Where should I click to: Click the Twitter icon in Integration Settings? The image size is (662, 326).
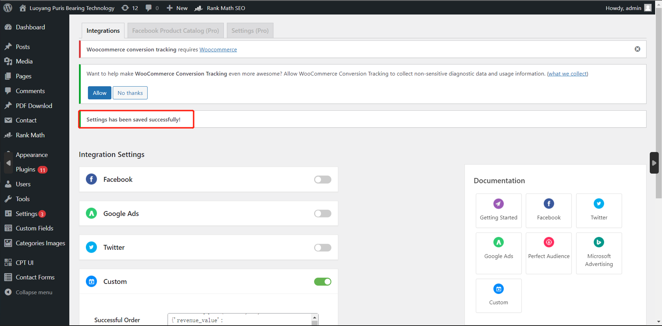(x=91, y=247)
